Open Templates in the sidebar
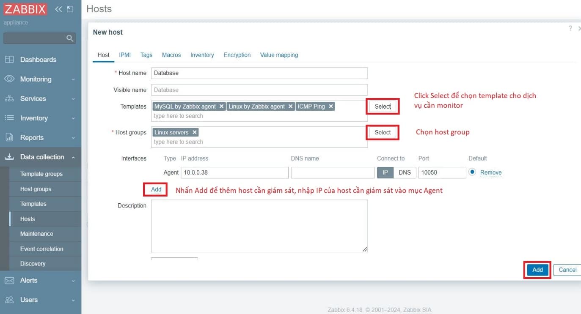The image size is (581, 314). [33, 204]
